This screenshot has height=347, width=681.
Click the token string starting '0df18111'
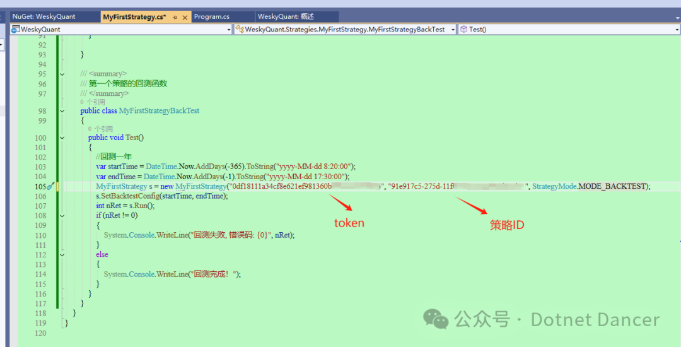point(306,186)
